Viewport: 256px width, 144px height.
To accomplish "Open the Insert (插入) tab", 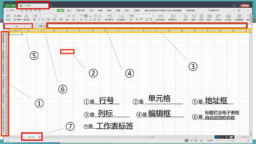I will coord(69,10).
